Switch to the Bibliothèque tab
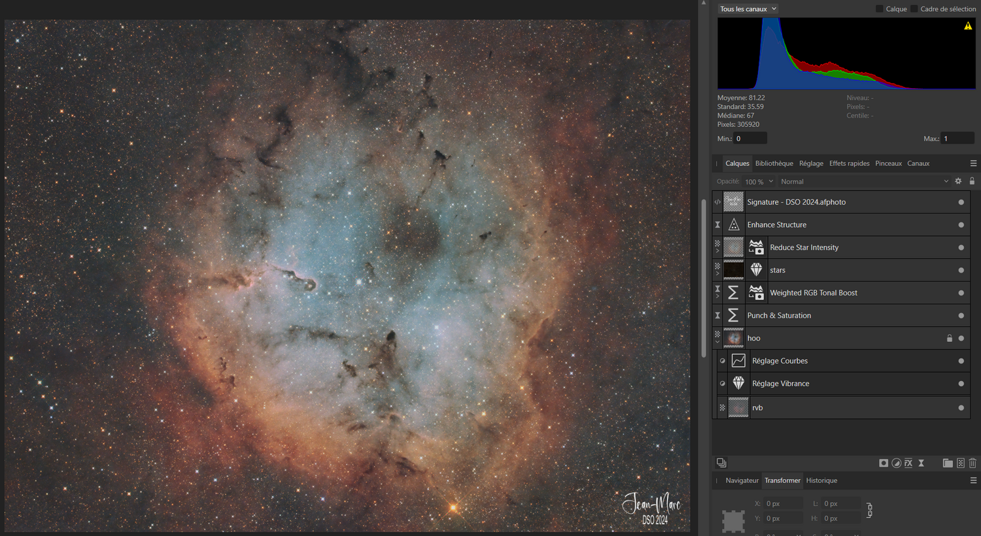981x536 pixels. tap(774, 163)
